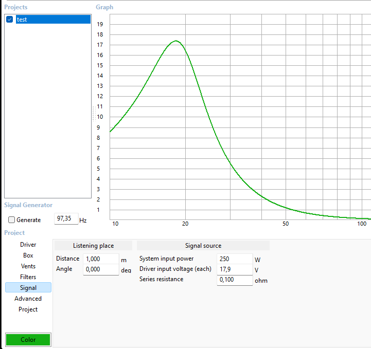Switch to the Project tab

tap(28, 309)
